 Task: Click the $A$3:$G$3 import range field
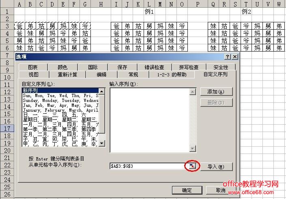pos(150,166)
